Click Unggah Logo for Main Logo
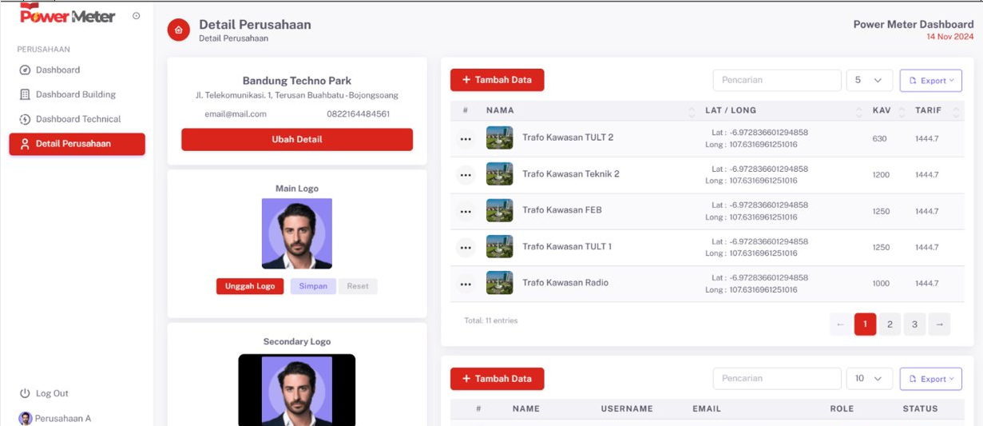Viewport: 983px width, 426px height. (250, 286)
